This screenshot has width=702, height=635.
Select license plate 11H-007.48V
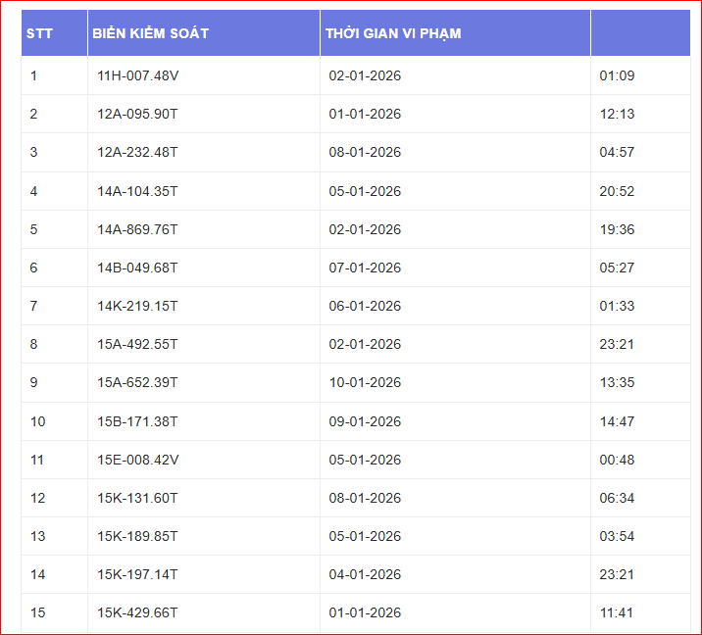pos(137,75)
